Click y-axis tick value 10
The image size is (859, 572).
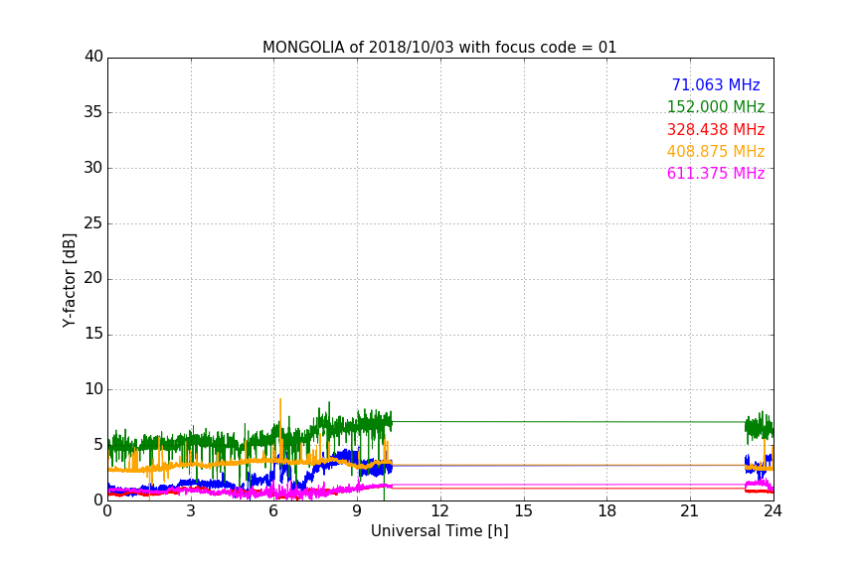coord(93,389)
